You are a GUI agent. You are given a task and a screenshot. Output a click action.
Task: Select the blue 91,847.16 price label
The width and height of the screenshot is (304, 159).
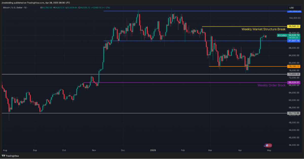[294, 41]
